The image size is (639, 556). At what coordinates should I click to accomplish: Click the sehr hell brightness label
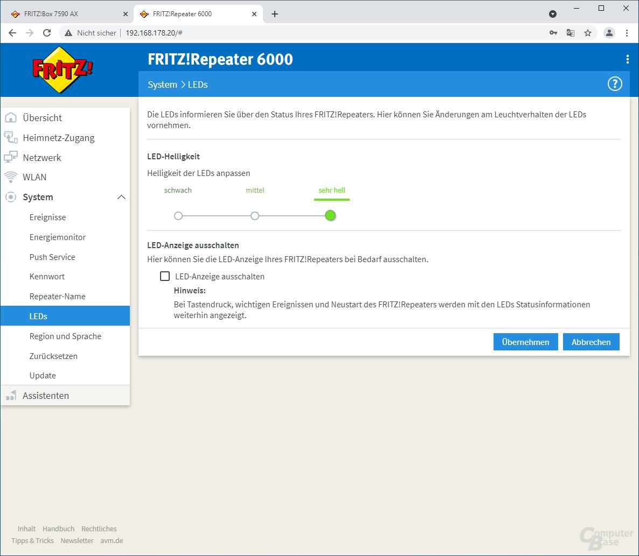pyautogui.click(x=332, y=190)
